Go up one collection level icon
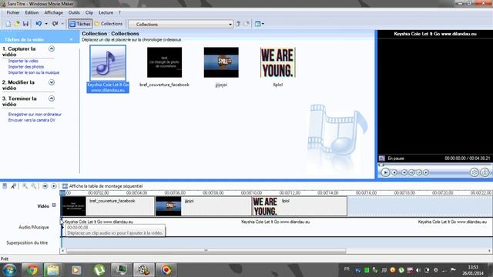Screen dimensions: 493x277 tap(238, 24)
